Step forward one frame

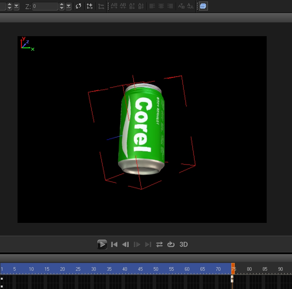pos(137,244)
